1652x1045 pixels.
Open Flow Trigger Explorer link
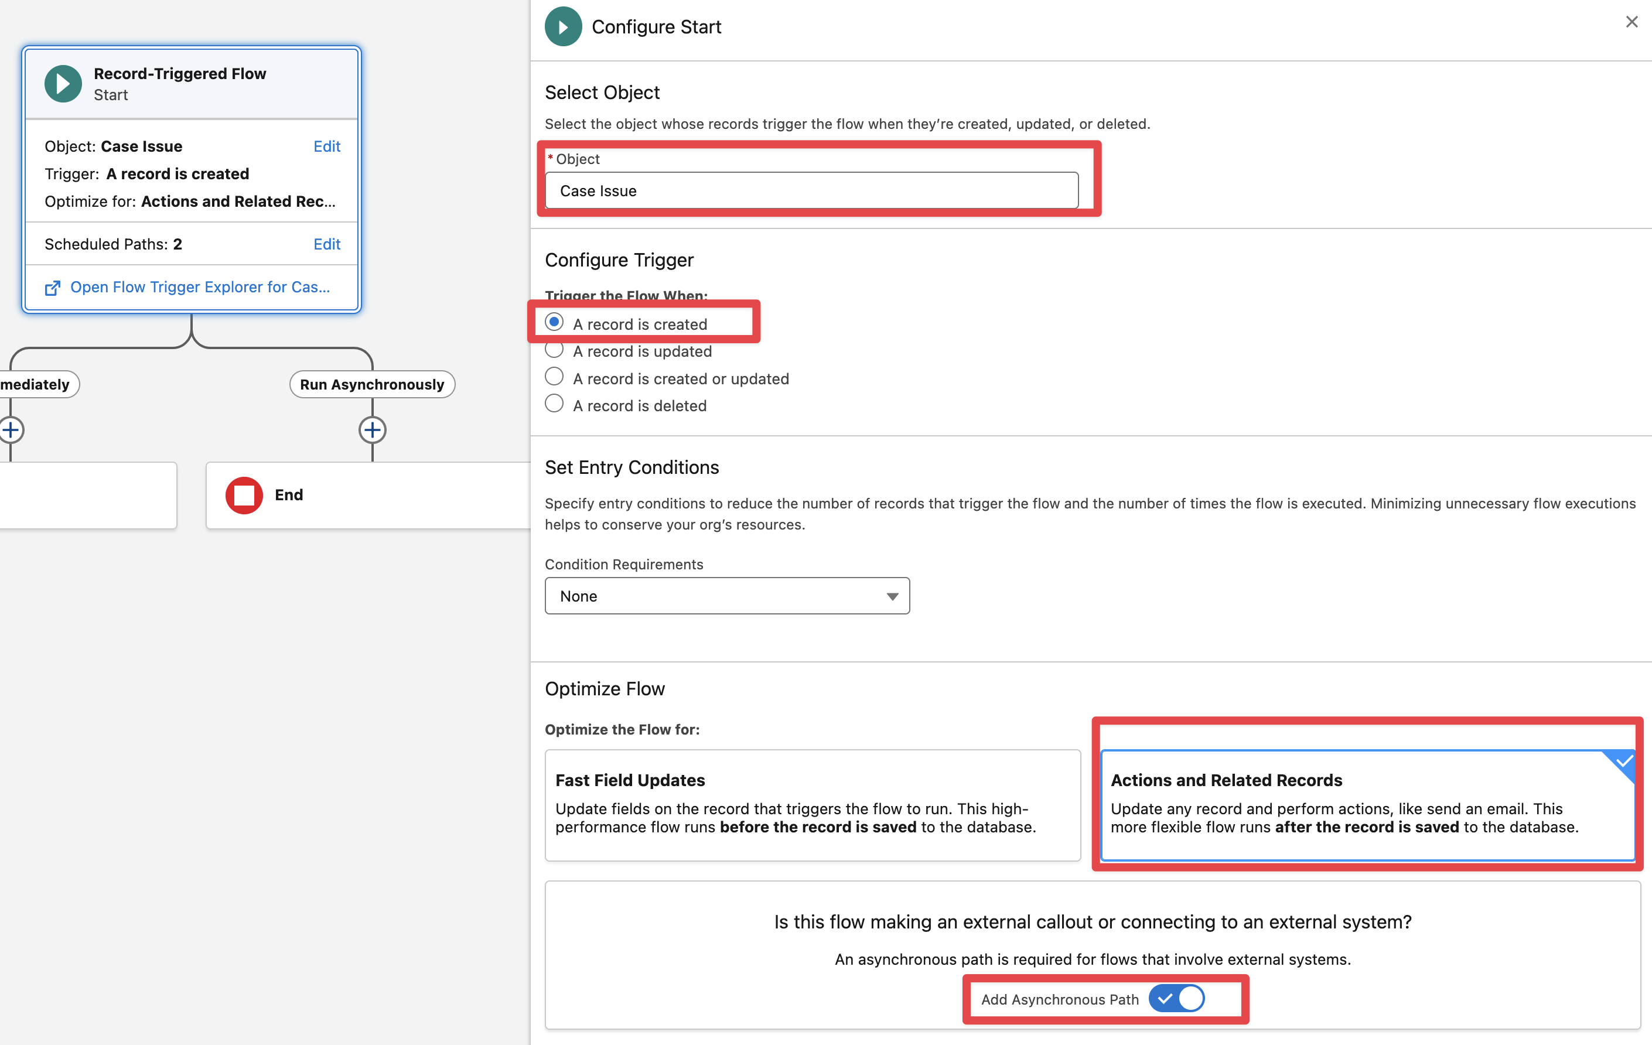pyautogui.click(x=200, y=287)
